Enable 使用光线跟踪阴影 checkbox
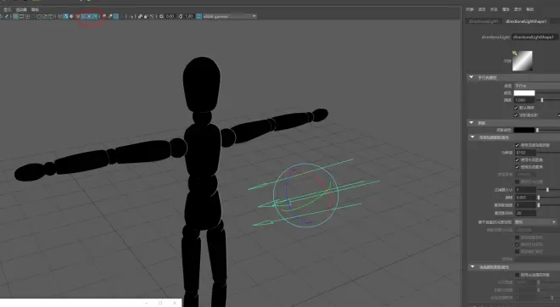The image size is (560, 307). 517,275
